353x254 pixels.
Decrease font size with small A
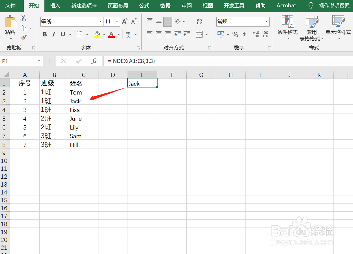point(134,21)
